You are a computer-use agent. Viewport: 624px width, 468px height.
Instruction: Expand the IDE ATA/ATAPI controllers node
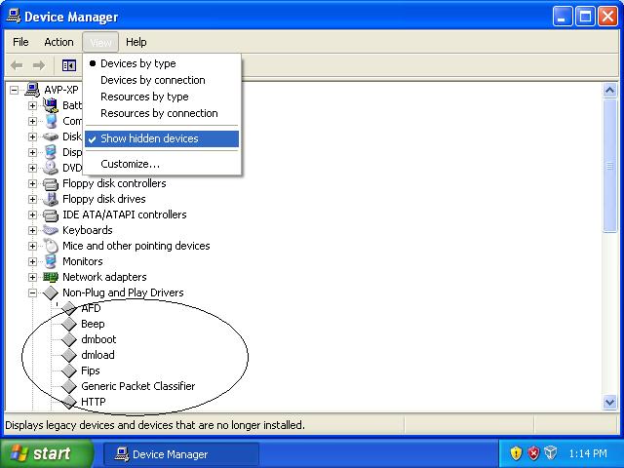[x=32, y=214]
